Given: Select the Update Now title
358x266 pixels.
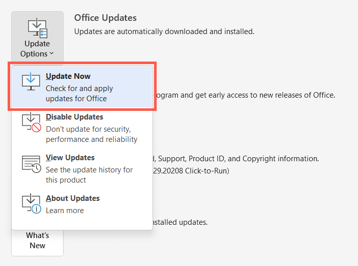Looking at the screenshot, I should click(68, 76).
